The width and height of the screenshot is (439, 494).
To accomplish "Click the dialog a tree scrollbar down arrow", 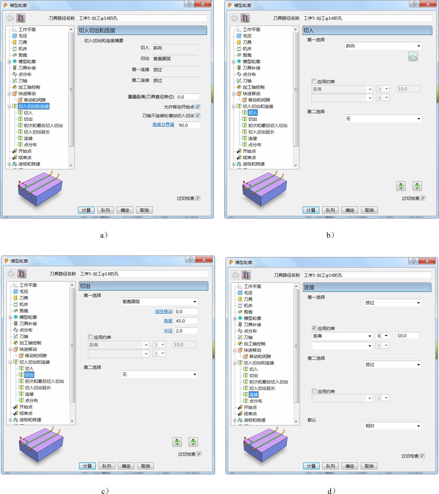I will tap(71, 166).
